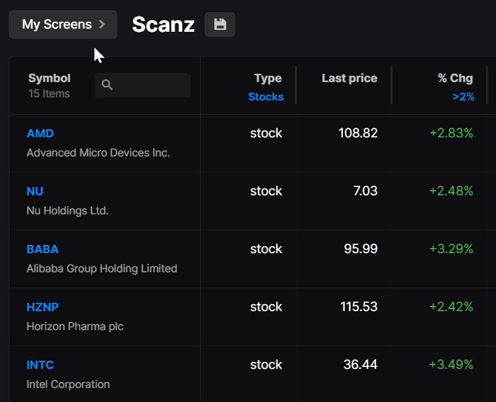Screen dimensions: 496x402
Task: Select Nu Holdings Ltd. name
Action: coord(68,211)
